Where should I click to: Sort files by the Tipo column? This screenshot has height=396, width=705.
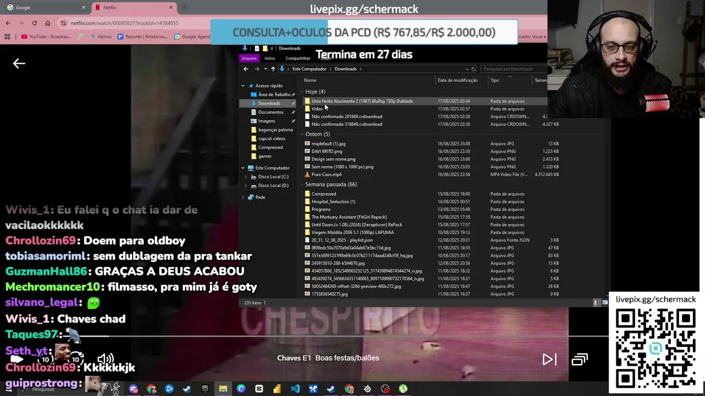click(x=495, y=80)
